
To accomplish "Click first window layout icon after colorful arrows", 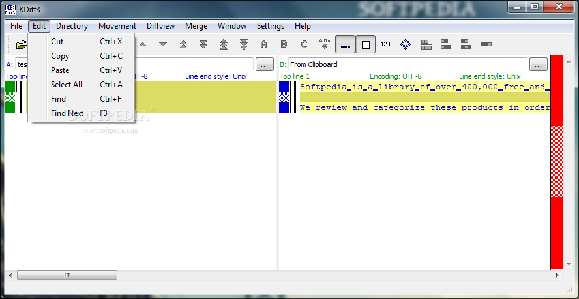I will pyautogui.click(x=426, y=45).
